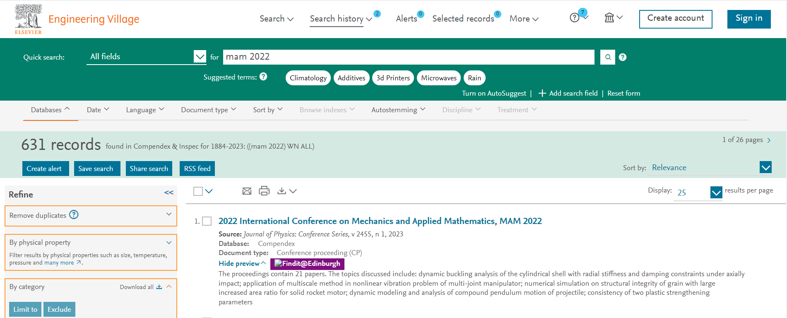Click the Elsevier tree logo
Image resolution: width=787 pixels, height=318 pixels.
(28, 19)
